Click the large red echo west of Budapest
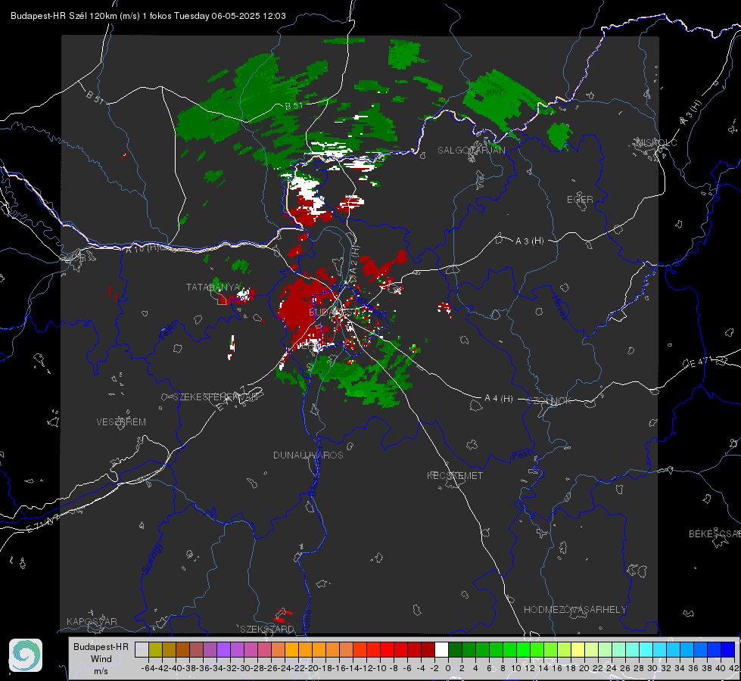The height and width of the screenshot is (681, 741). point(304,305)
